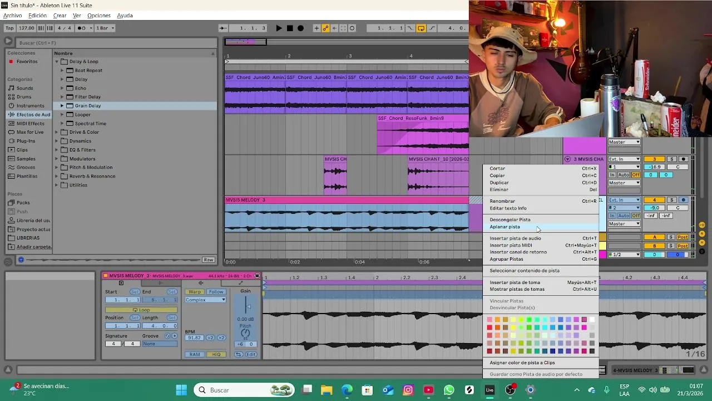The width and height of the screenshot is (712, 401).
Task: Toggle the Session Record circle button
Action: (x=352, y=28)
